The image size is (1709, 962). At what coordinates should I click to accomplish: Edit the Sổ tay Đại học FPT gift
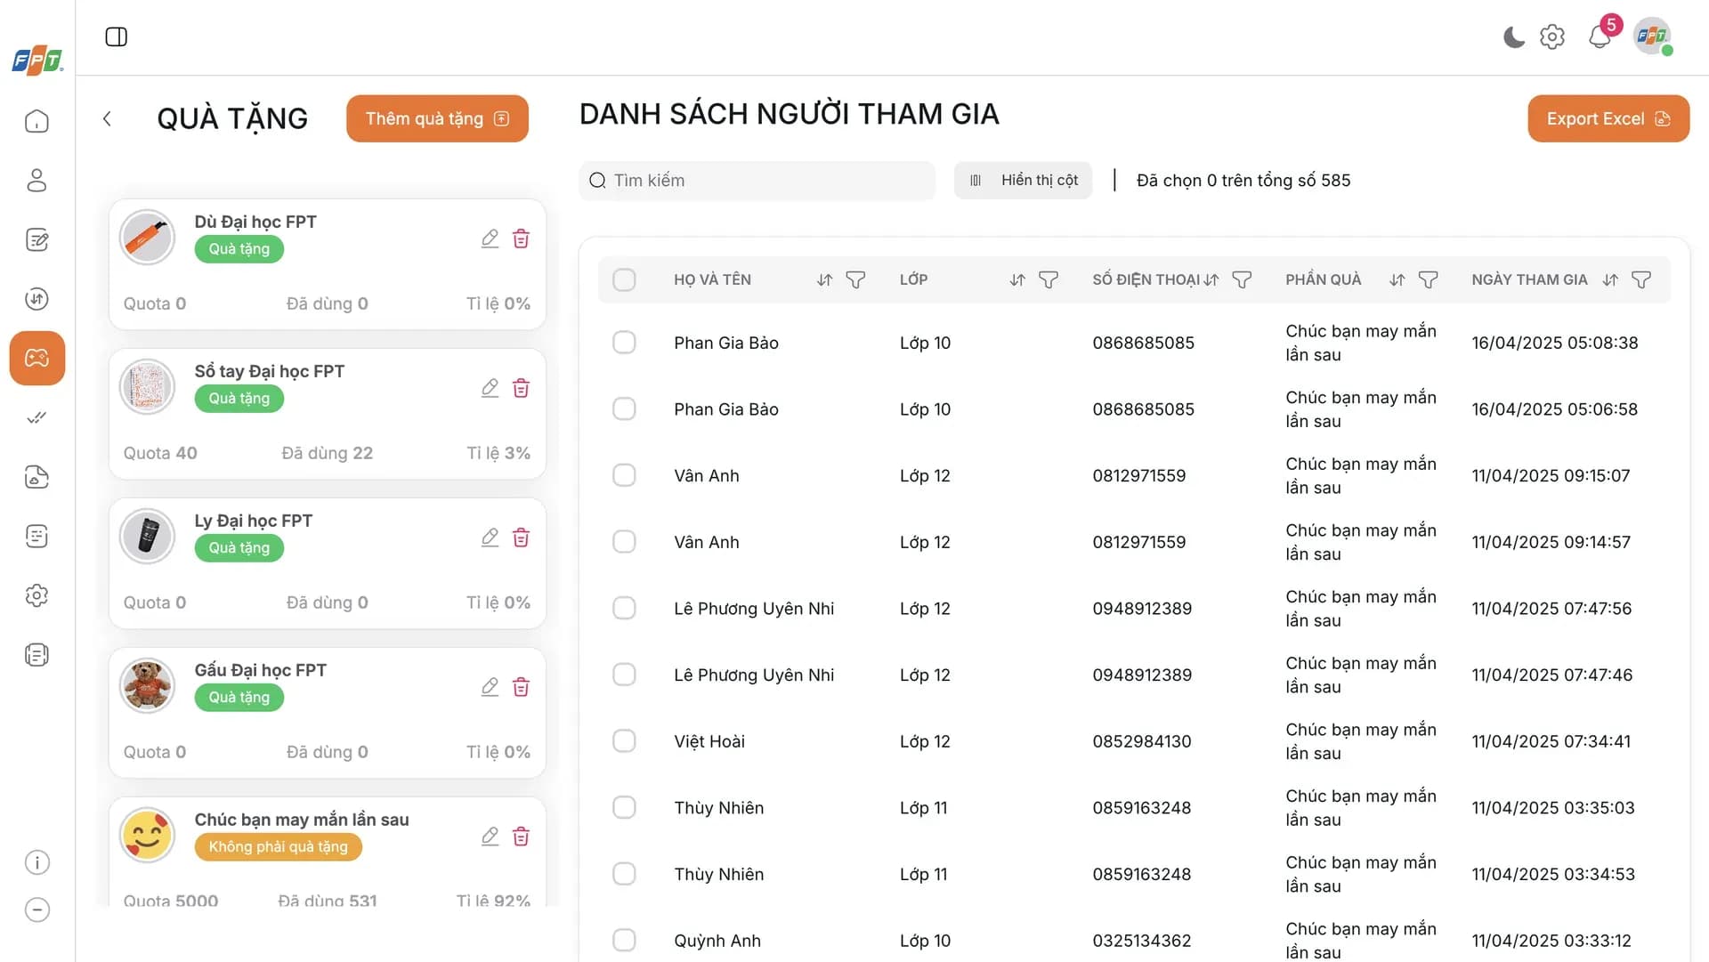tap(490, 388)
